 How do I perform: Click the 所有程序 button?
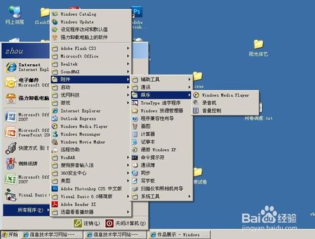(26, 210)
